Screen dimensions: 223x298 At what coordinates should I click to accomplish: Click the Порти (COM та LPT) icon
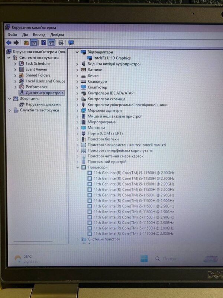pyautogui.click(x=83, y=133)
